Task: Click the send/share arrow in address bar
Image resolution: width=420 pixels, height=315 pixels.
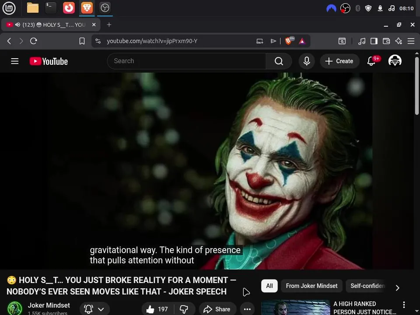Action: tap(273, 41)
